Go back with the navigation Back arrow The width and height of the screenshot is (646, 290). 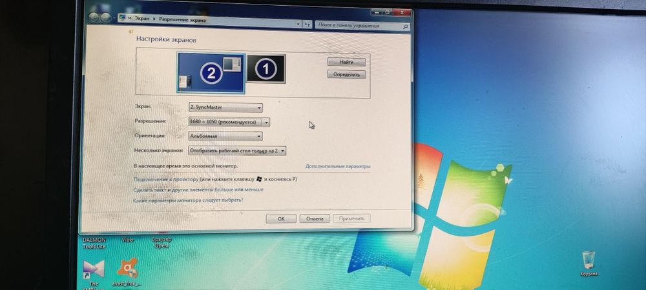click(x=94, y=17)
